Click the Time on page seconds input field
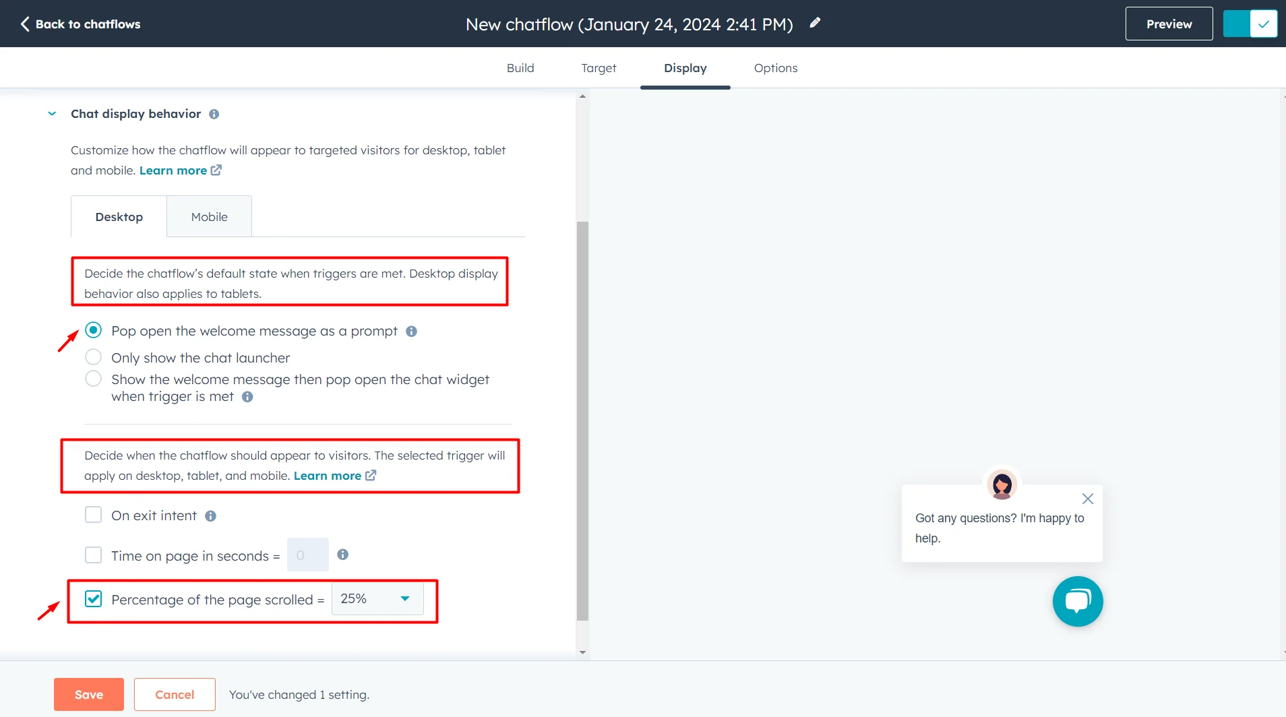 [307, 554]
